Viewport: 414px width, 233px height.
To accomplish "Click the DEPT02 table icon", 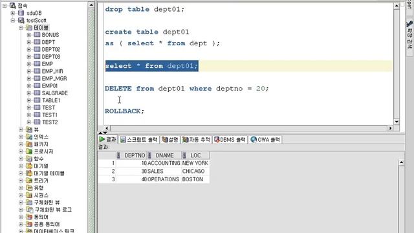I will point(38,49).
